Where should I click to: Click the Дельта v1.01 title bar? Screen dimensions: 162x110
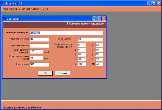click(x=81, y=3)
